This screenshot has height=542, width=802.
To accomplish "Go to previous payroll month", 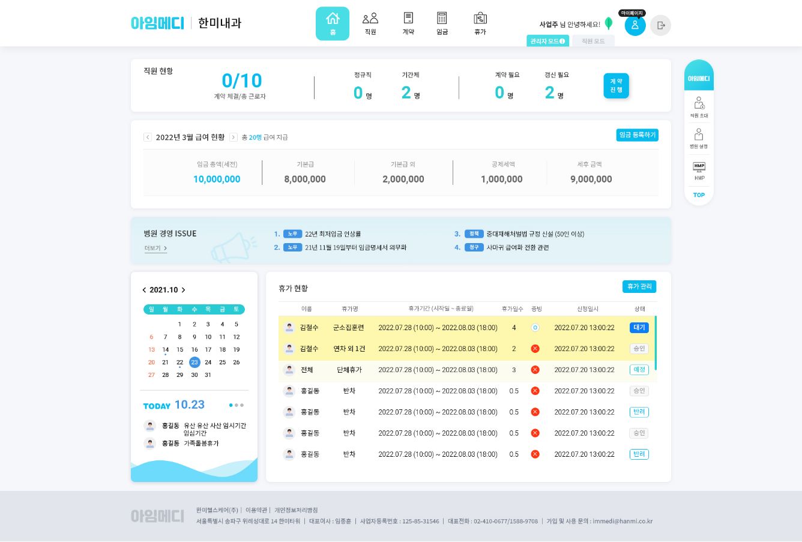I will (148, 137).
